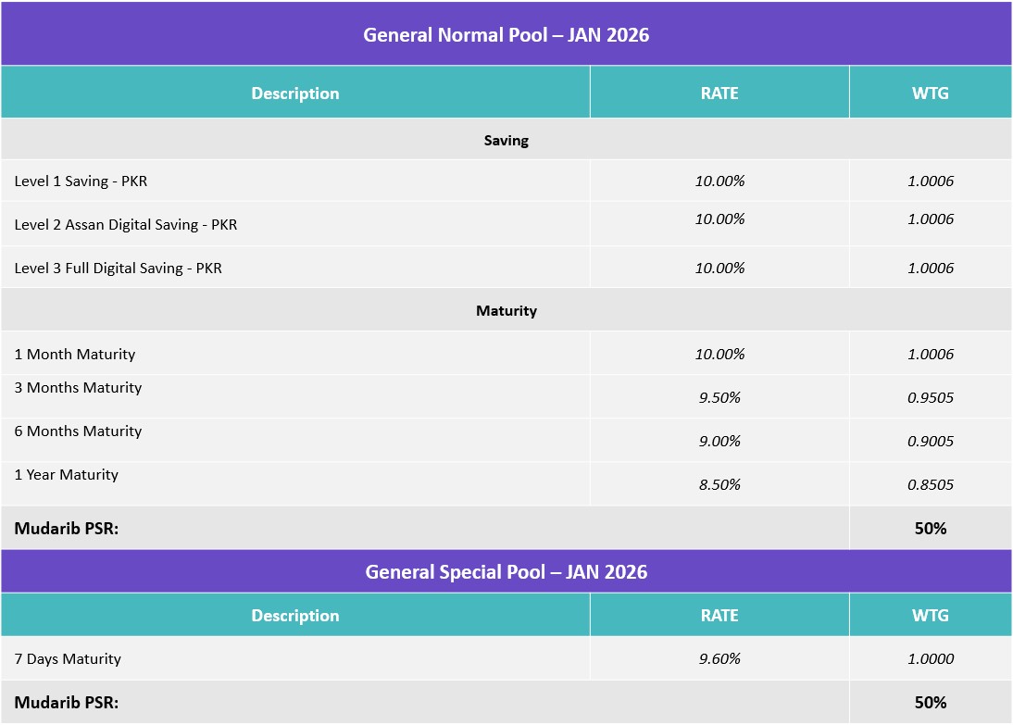Select the 8.50% rate for 1 Year Maturity
This screenshot has width=1013, height=725.
(x=719, y=485)
